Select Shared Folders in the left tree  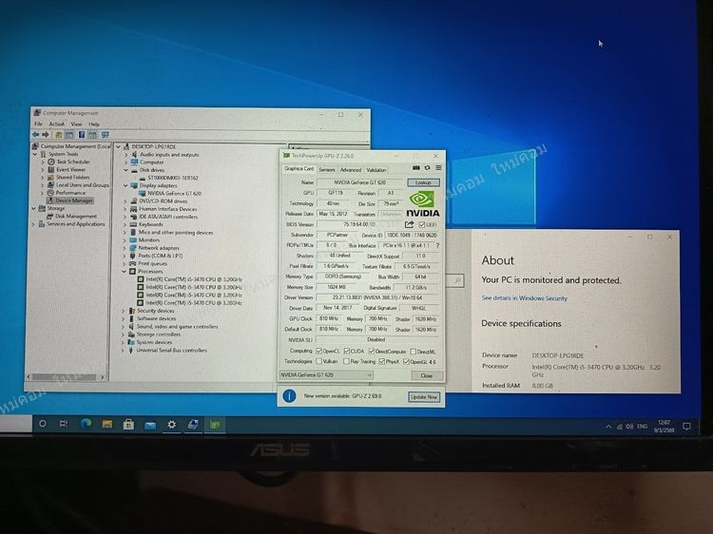73,178
